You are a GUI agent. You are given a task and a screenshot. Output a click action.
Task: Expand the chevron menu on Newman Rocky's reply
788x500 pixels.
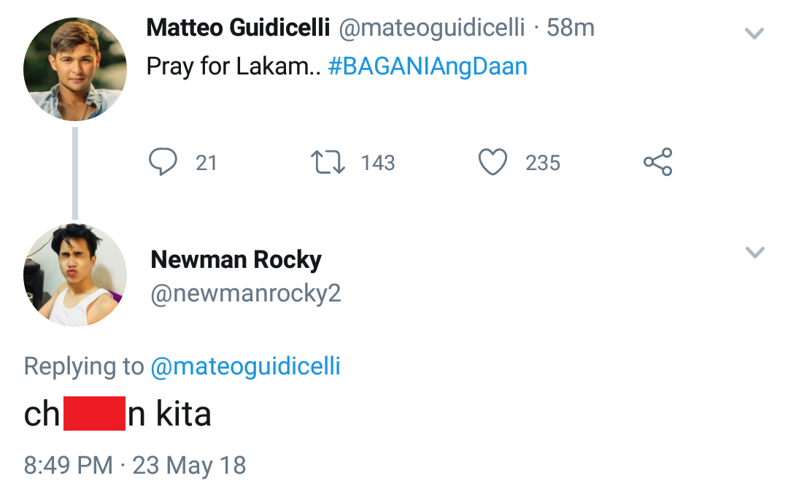click(754, 253)
